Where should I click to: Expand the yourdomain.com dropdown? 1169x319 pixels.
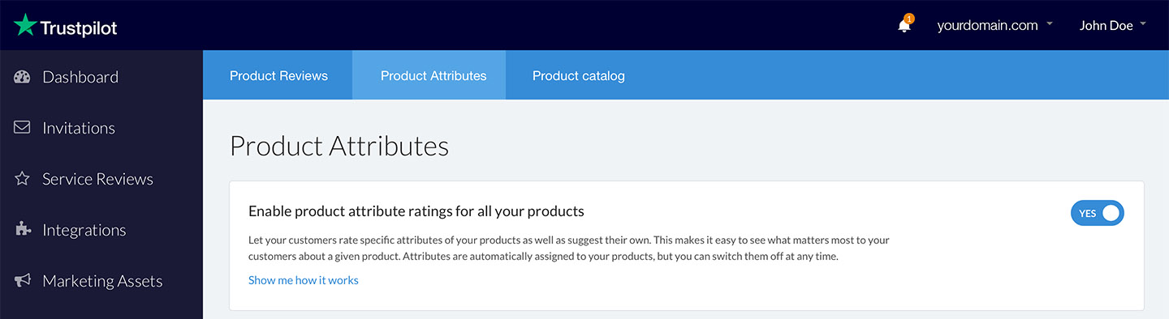[x=994, y=25]
